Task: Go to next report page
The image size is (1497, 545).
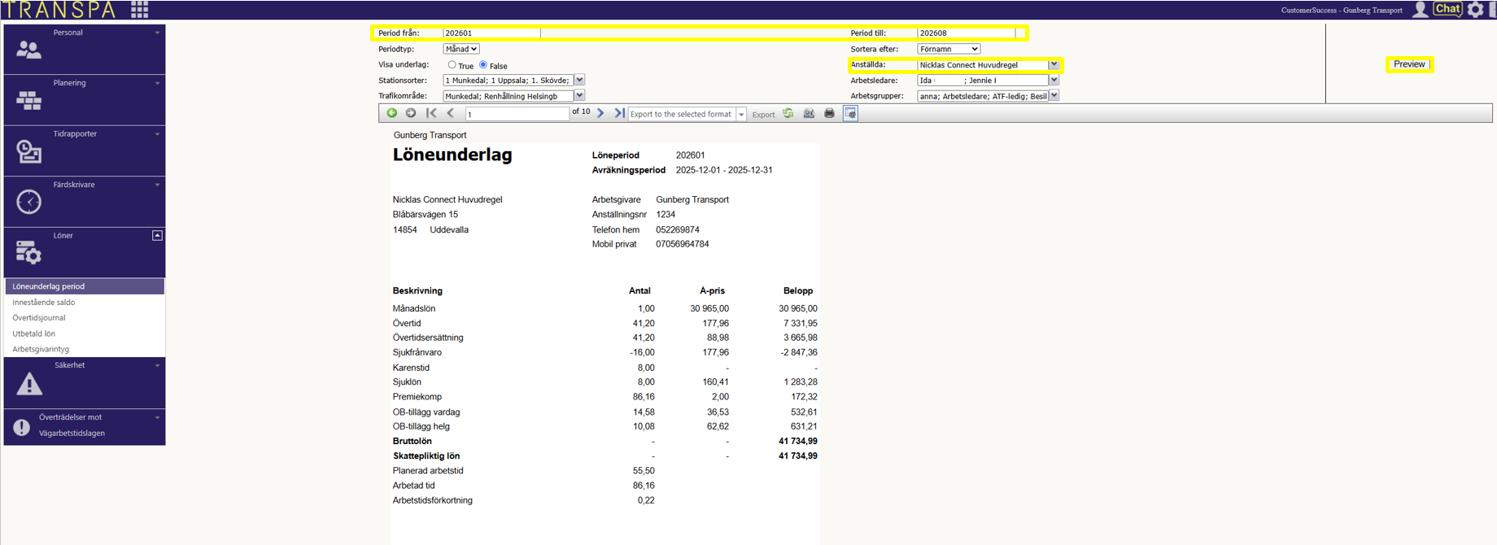Action: click(600, 113)
